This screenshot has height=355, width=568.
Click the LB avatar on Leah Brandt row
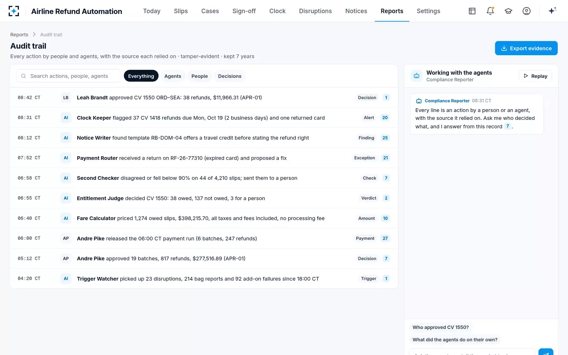click(x=66, y=97)
